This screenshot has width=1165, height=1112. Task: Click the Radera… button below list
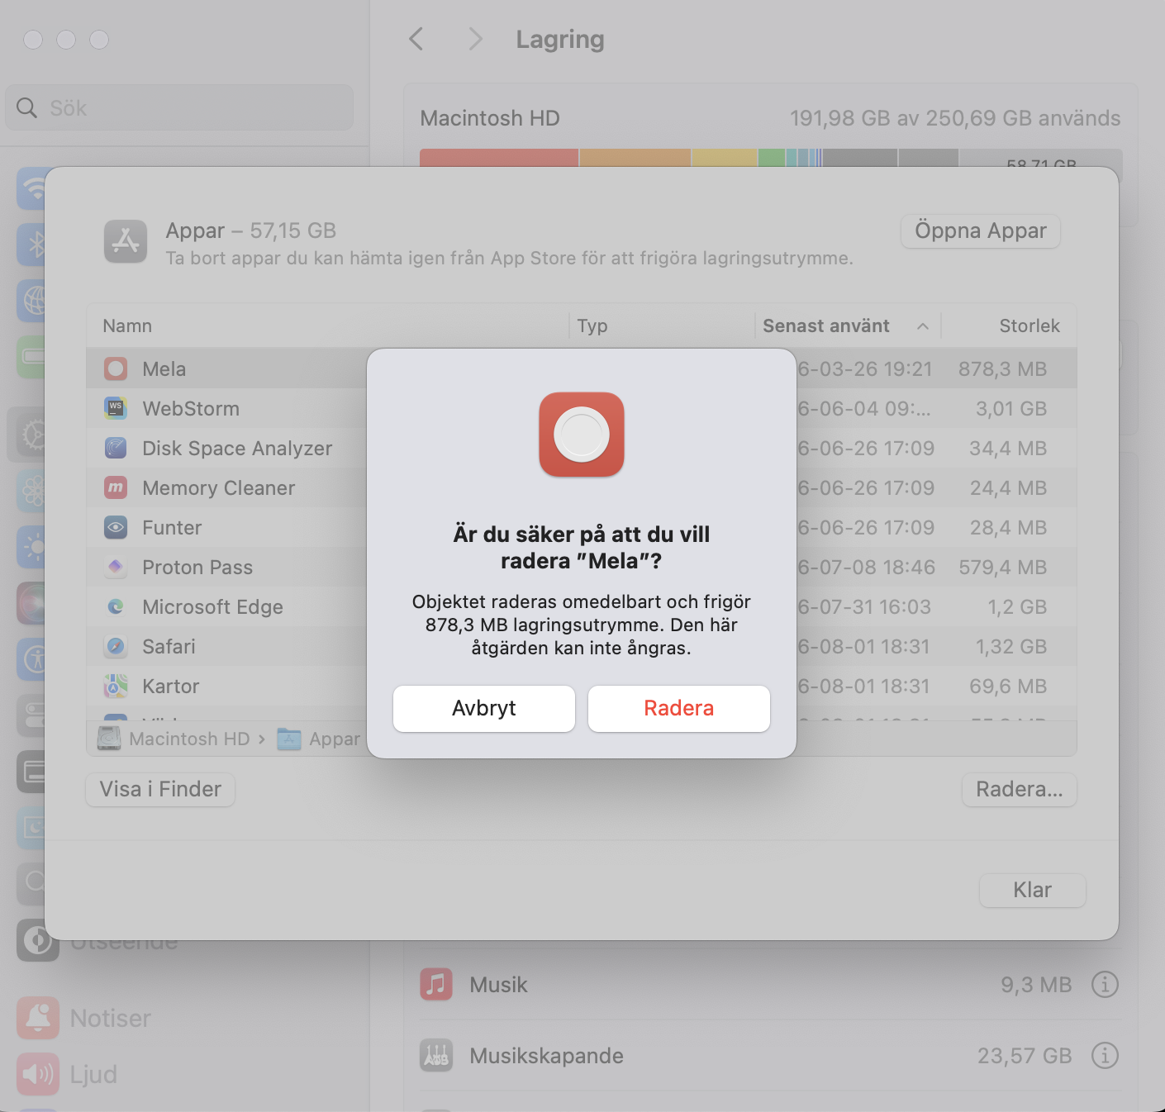(1019, 789)
